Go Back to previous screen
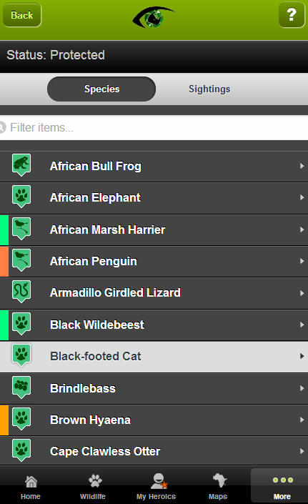308x504 pixels. coord(22,15)
